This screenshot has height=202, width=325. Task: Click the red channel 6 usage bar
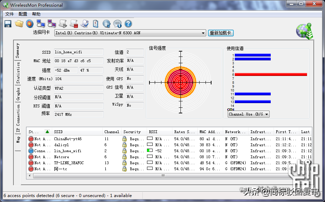click(271, 75)
